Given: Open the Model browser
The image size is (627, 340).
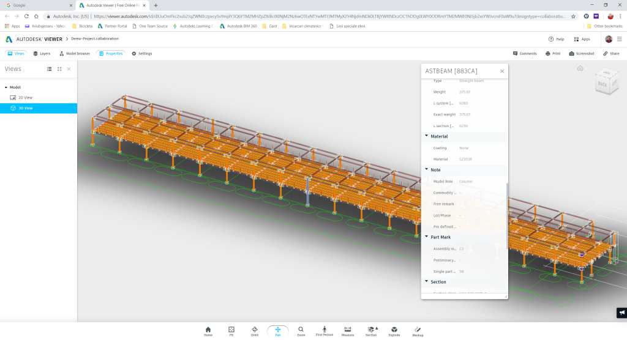Looking at the screenshot, I should (74, 54).
